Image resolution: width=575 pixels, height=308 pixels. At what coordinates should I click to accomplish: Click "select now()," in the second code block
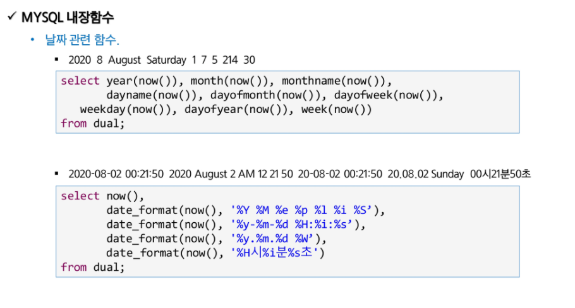[102, 196]
